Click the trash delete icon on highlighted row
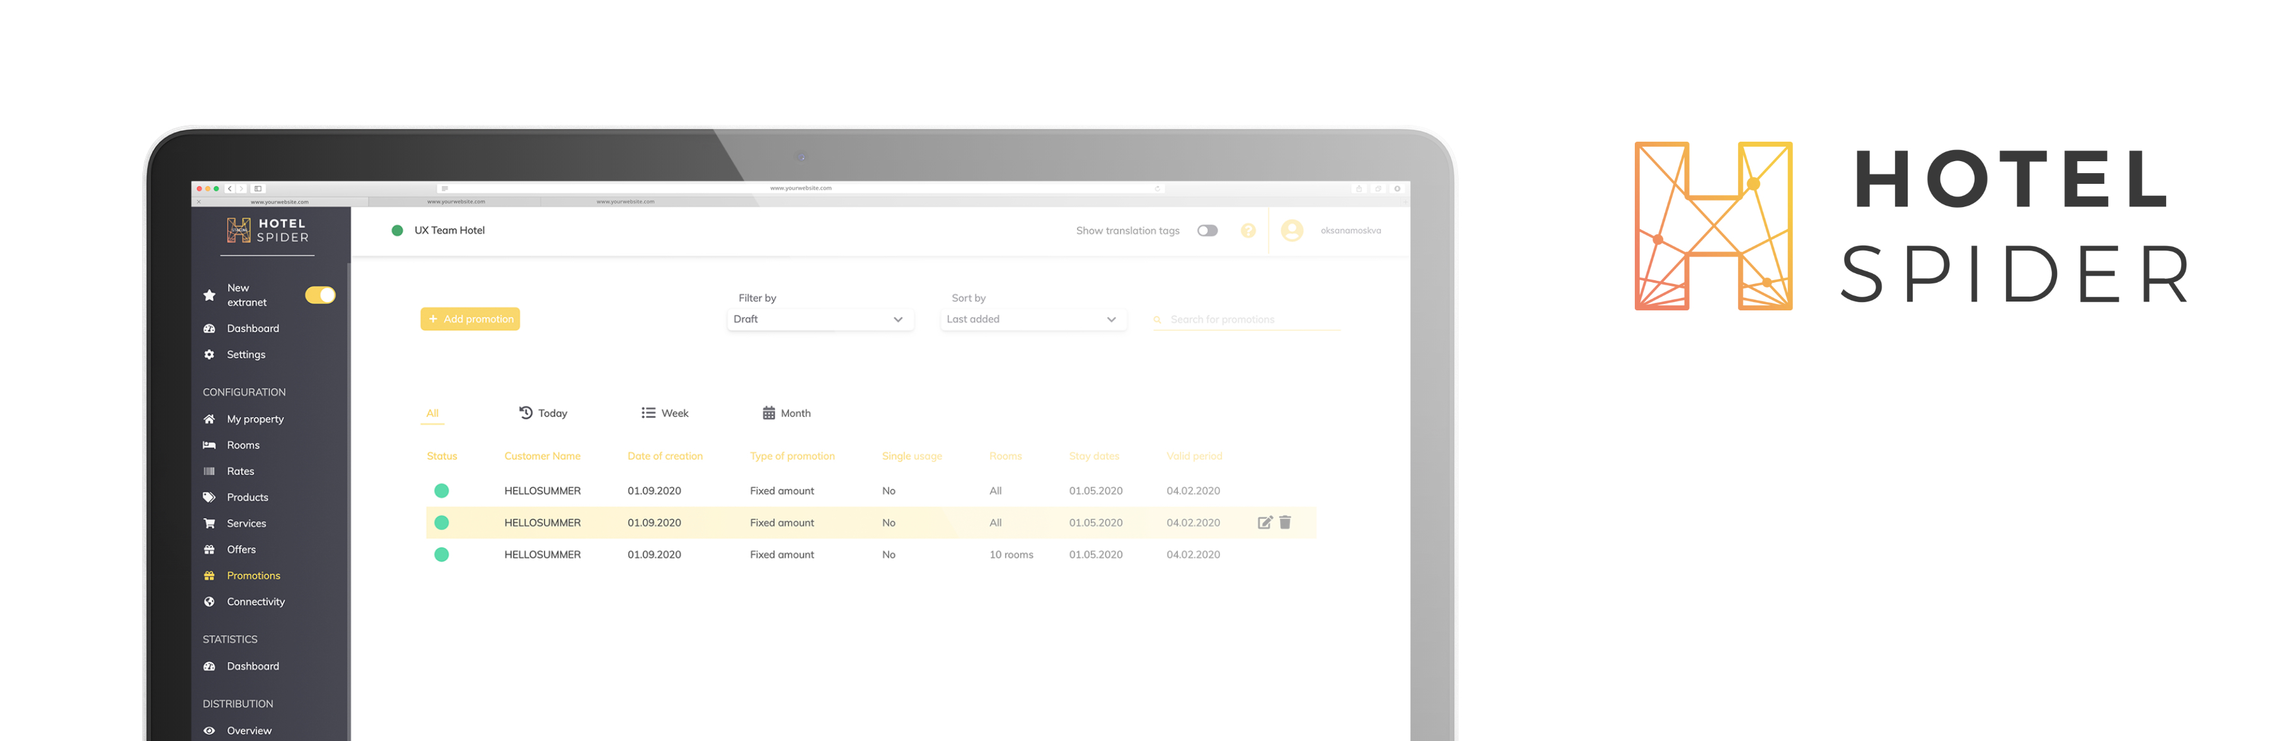Viewport: 2294px width, 741px height. 1285,522
